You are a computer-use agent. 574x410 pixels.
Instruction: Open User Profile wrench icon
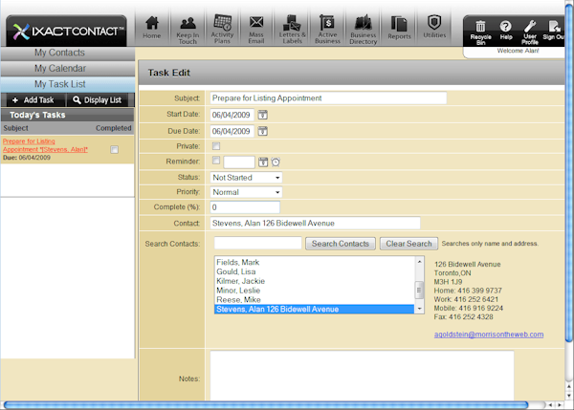[530, 32]
